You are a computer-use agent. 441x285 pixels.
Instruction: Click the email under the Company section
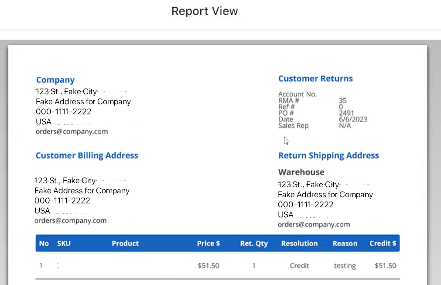72,131
